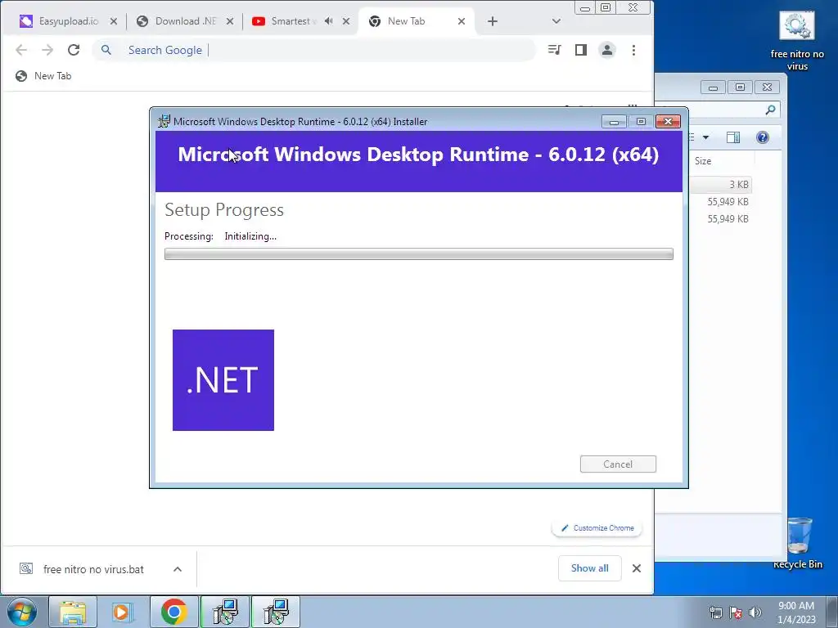The image size is (838, 628).
Task: Select second installer taskbar button
Action: pyautogui.click(x=276, y=612)
